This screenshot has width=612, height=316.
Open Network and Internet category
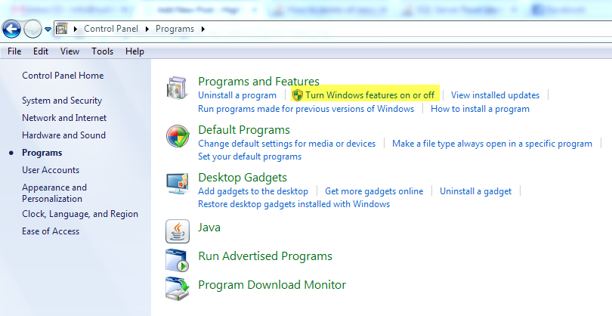click(x=64, y=118)
